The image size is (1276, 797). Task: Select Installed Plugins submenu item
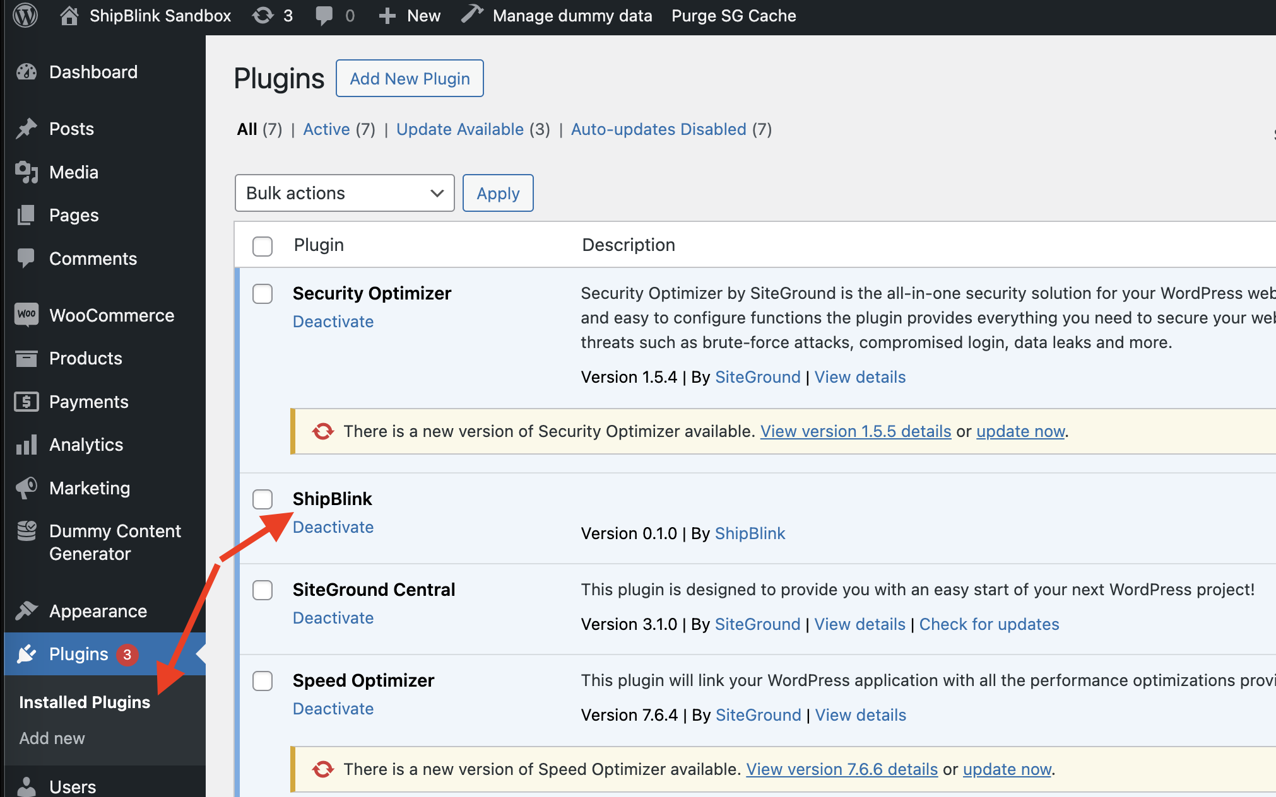[85, 702]
